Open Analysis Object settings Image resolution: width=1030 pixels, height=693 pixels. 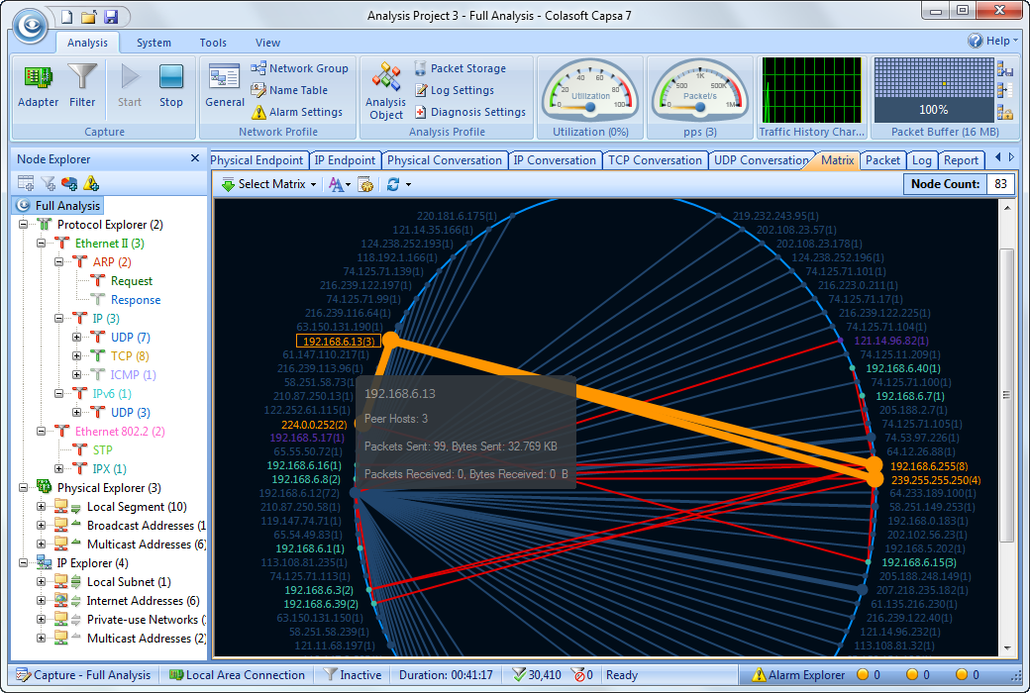385,89
